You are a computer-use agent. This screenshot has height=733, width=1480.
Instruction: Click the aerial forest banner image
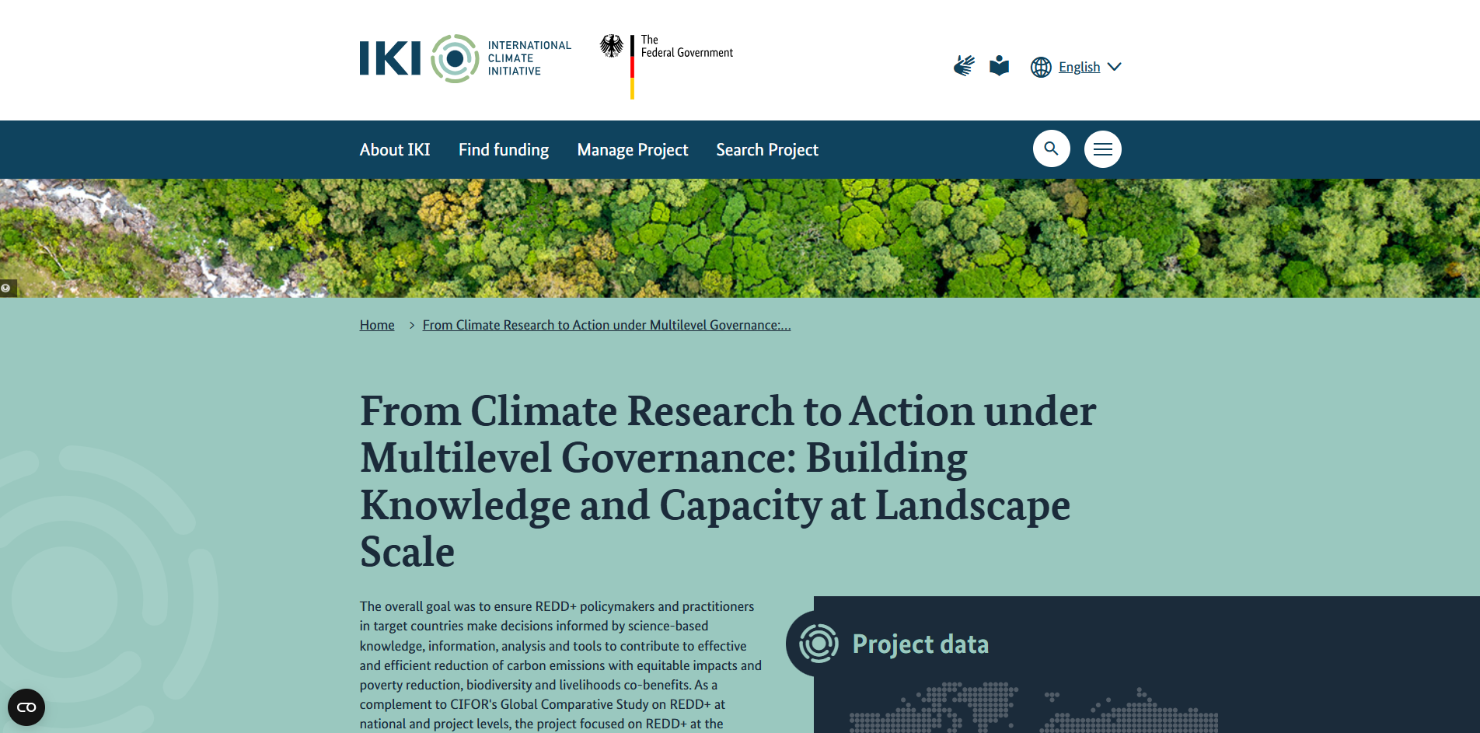(738, 238)
